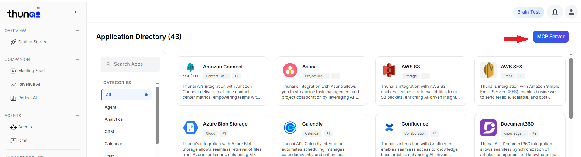Click the Calendly logo

[x=290, y=127]
